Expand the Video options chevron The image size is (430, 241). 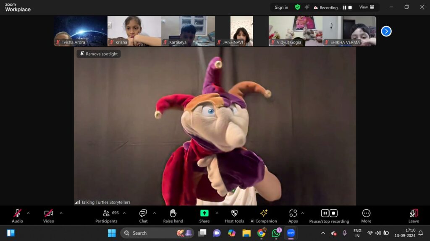point(61,213)
